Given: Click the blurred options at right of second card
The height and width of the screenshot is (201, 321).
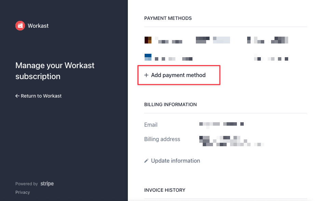Looking at the screenshot, I should click(x=271, y=58).
